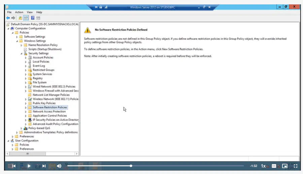Select Administrative Templates: Policy definitions
Viewport: 303px width, 174px height.
(51, 132)
